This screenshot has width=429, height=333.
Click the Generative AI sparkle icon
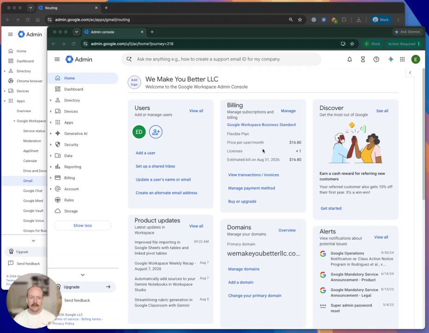point(58,134)
